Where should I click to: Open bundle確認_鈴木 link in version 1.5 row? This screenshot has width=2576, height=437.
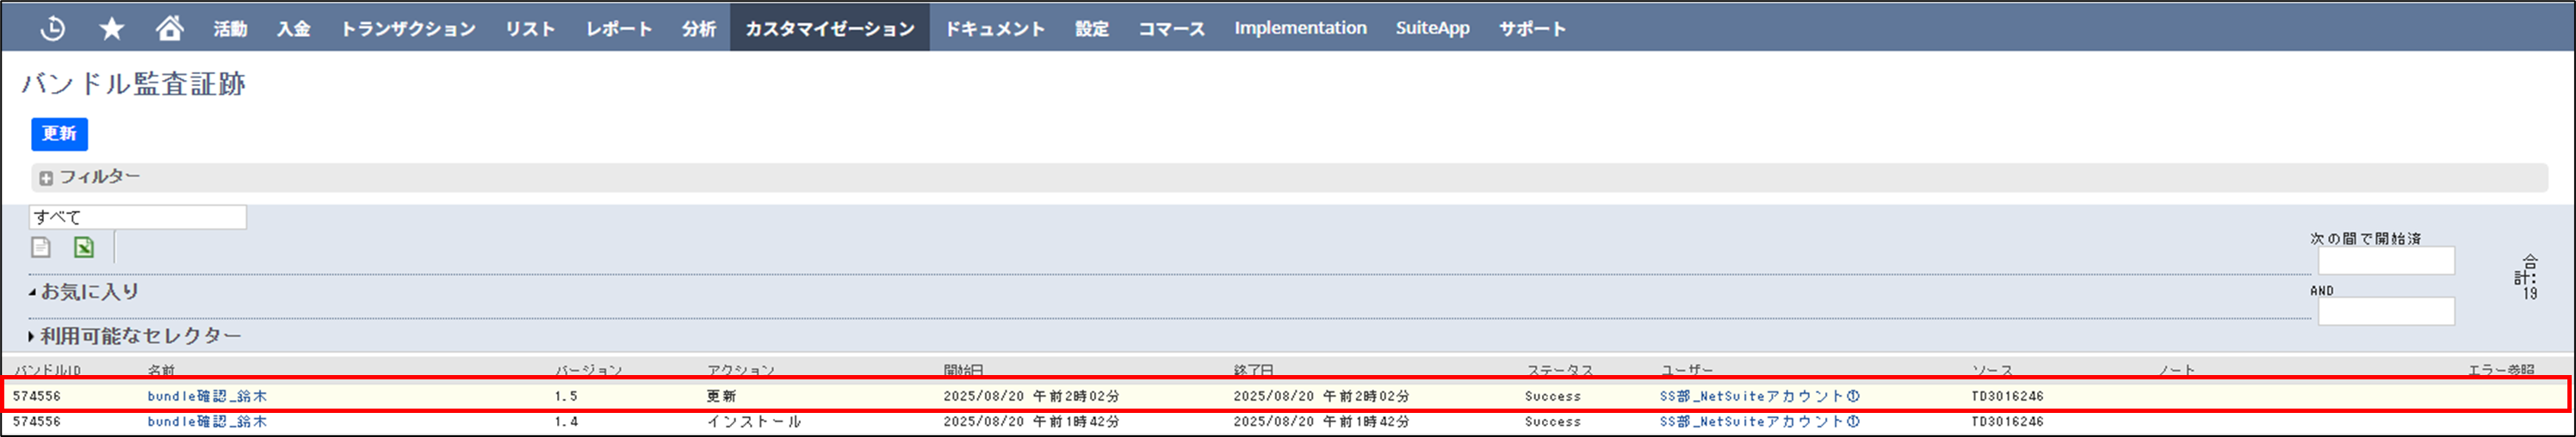[x=207, y=396]
